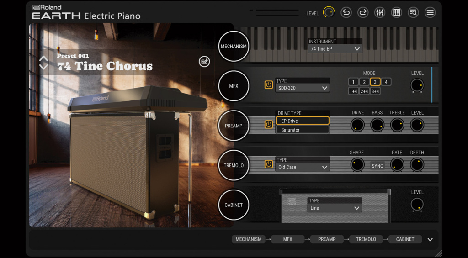
Task: Click the save preset icon
Action: point(204,62)
